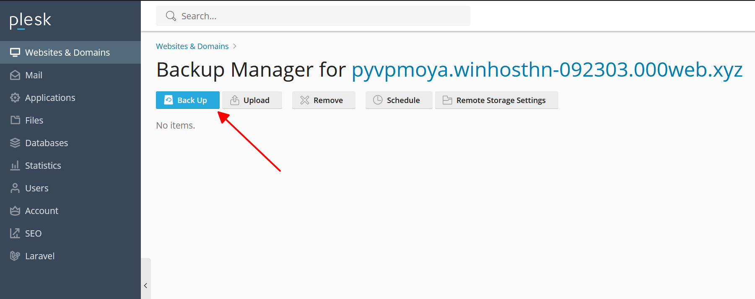Open the pyvpmoya.winhosthn-092303.000web.xyz domain link
The height and width of the screenshot is (299, 755).
point(547,70)
